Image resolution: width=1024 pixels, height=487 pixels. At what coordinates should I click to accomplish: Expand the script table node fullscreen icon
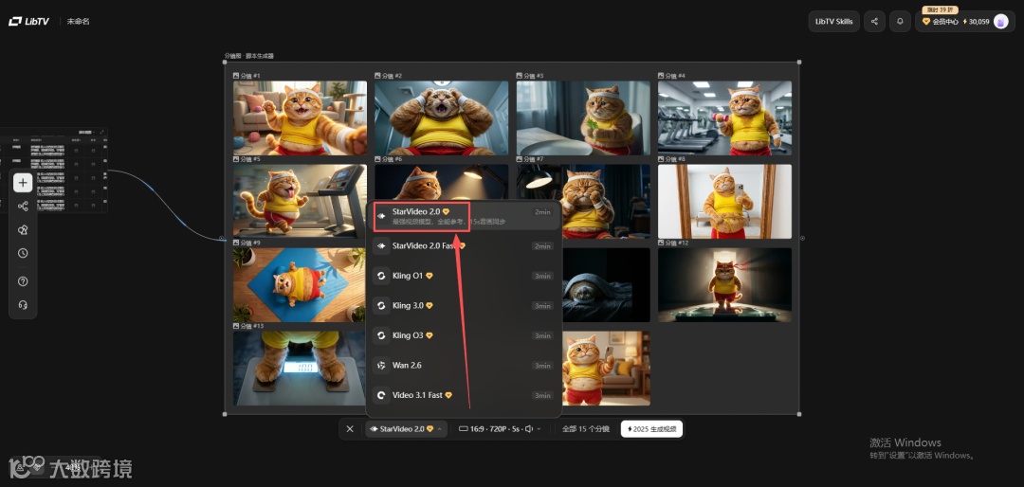[101, 132]
